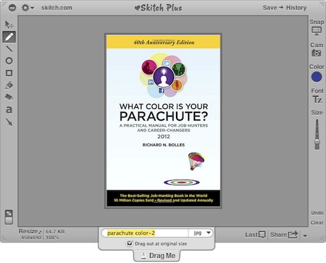This screenshot has width=326, height=263.
Task: Pick the Ellipse shape tool
Action: point(9,61)
